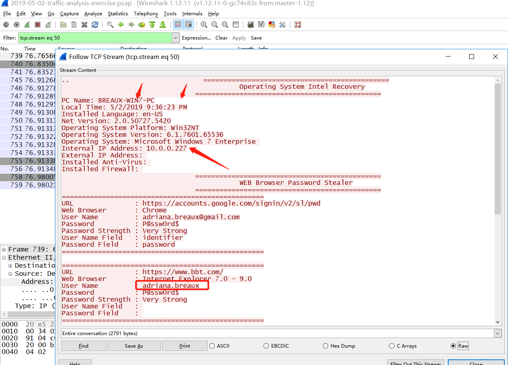Viewport: 508px width, 365px height.
Task: Open the File menu
Action: pos(7,14)
